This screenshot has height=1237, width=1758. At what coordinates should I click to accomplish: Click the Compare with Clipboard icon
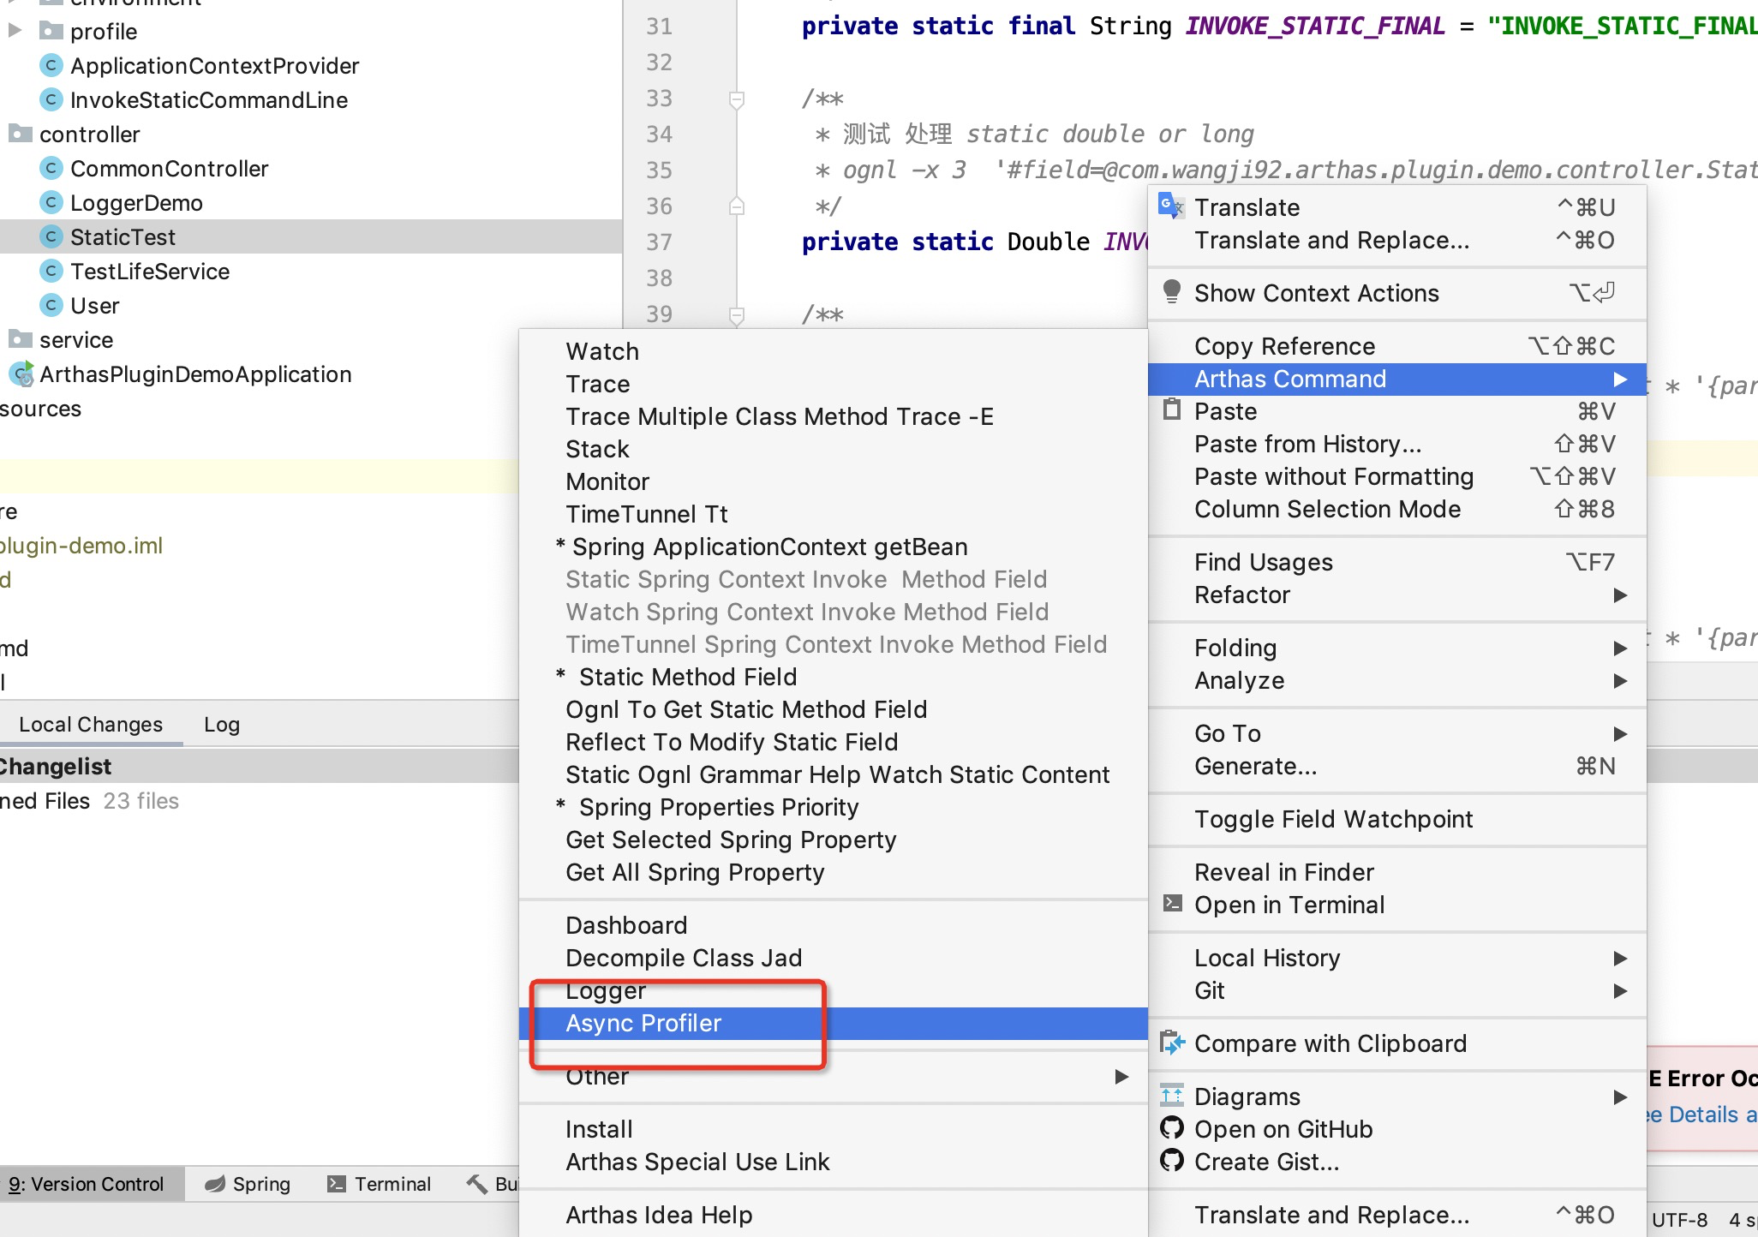[x=1171, y=1043]
